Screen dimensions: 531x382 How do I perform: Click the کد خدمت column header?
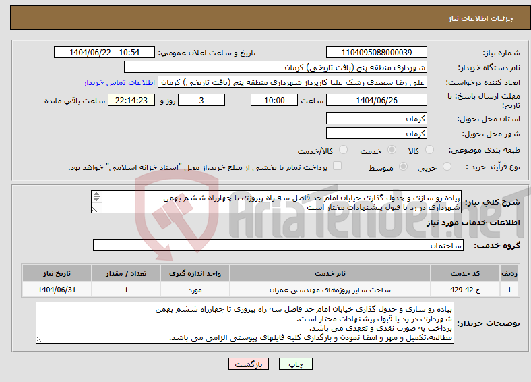click(x=466, y=273)
